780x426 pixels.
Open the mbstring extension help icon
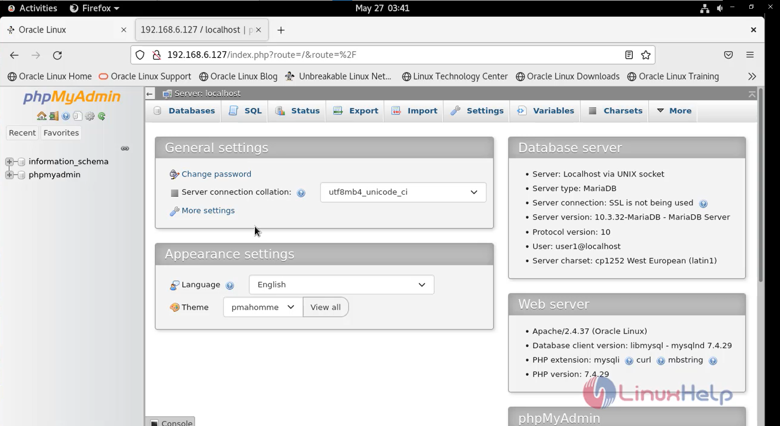coord(713,361)
